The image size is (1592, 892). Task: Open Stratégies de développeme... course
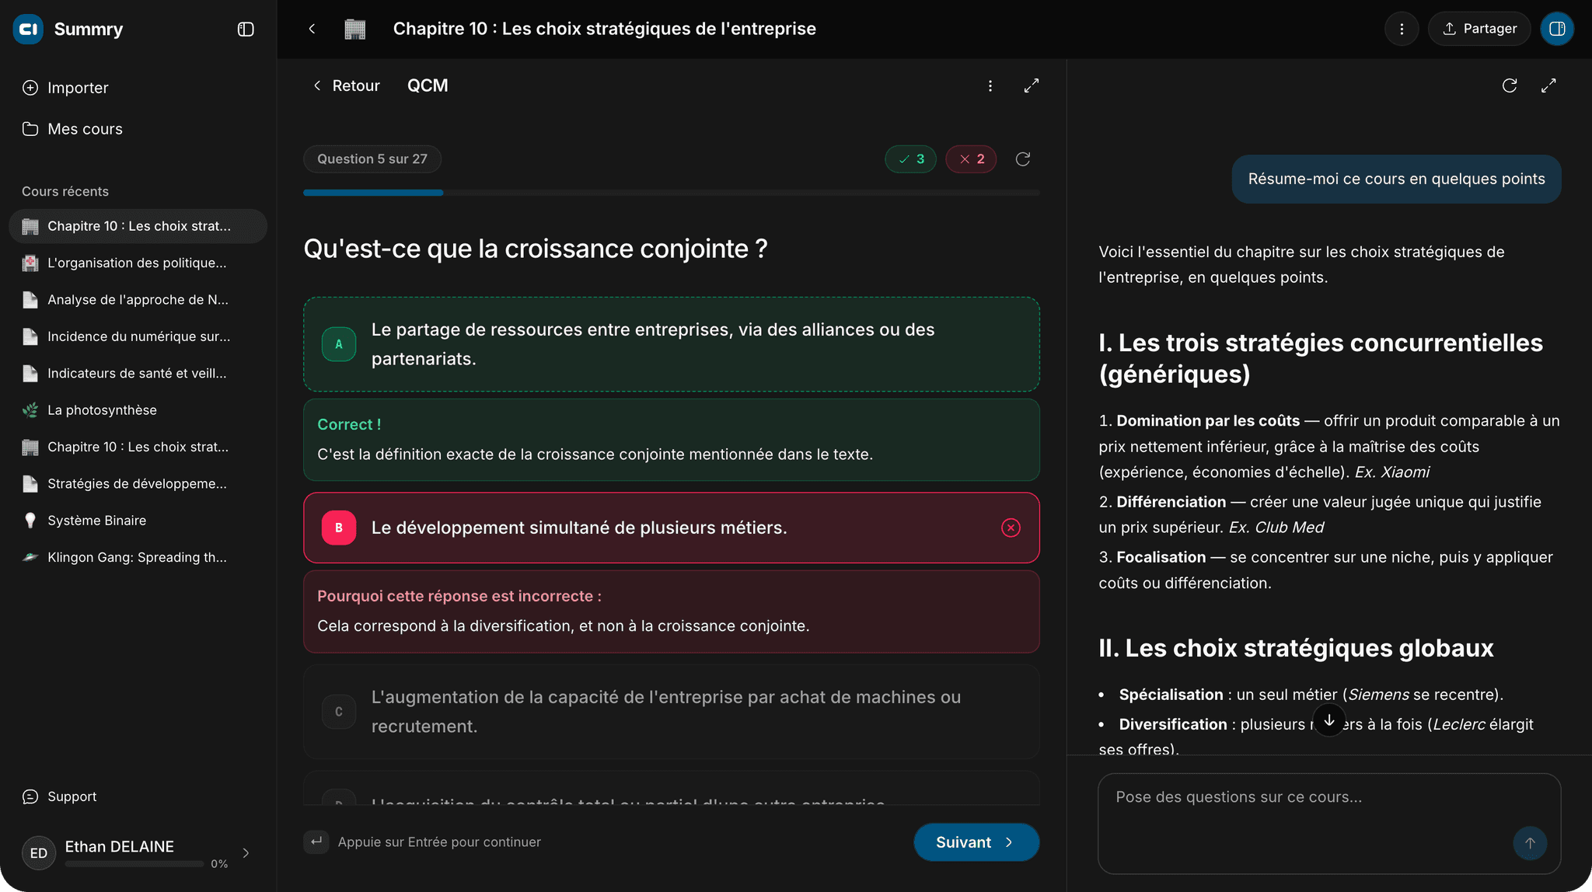138,483
